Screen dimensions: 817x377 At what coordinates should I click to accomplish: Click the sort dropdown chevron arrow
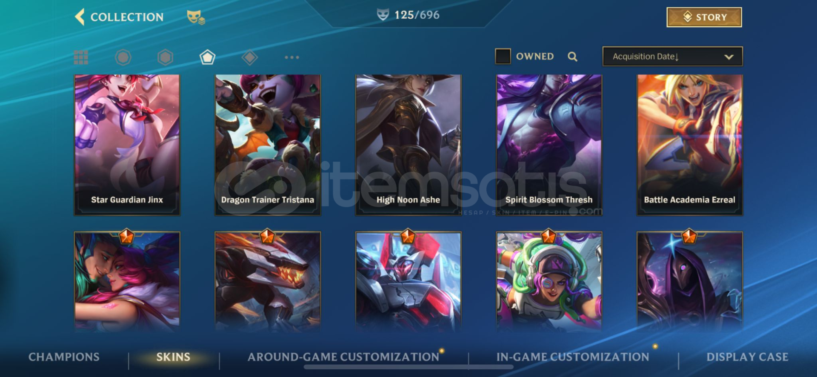(x=728, y=57)
